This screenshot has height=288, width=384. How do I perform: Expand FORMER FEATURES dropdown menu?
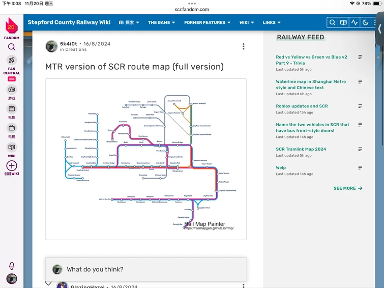[207, 22]
